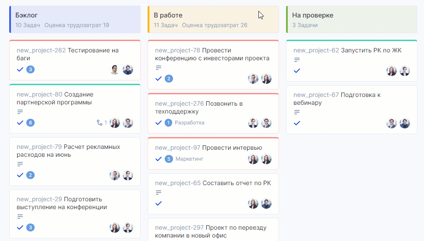Click the checkmark on Подготовка к вебинару card

[x=297, y=123]
